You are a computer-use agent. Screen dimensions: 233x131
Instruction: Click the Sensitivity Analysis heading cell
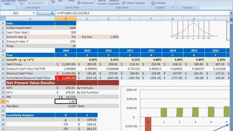click(30, 115)
